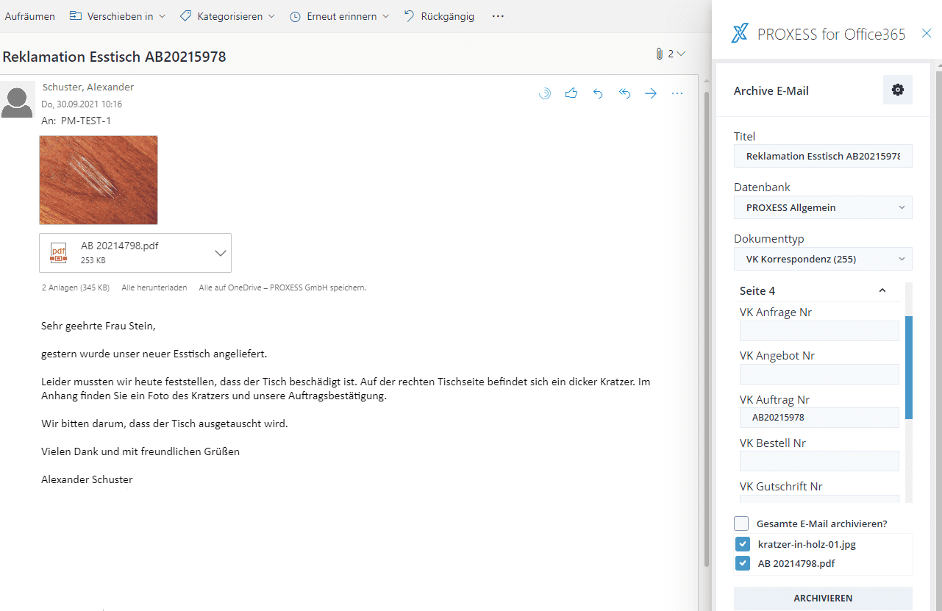942x611 pixels.
Task: Click the blue scrollbar in index fields panel
Action: click(x=909, y=368)
